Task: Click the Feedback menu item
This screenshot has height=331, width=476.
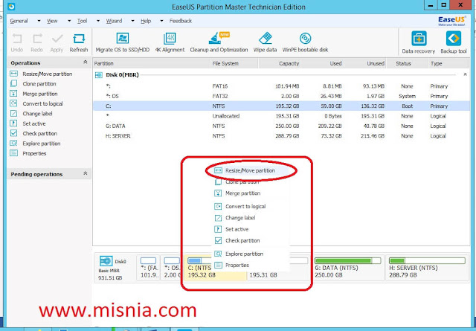Action: pyautogui.click(x=181, y=21)
